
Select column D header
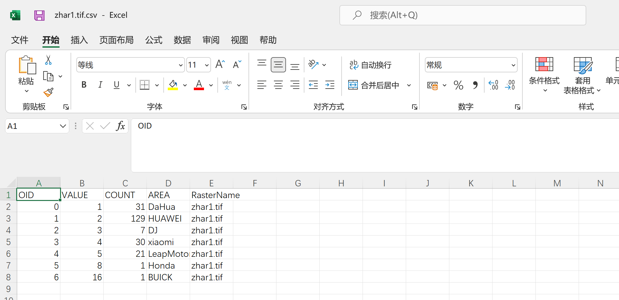[x=168, y=183]
